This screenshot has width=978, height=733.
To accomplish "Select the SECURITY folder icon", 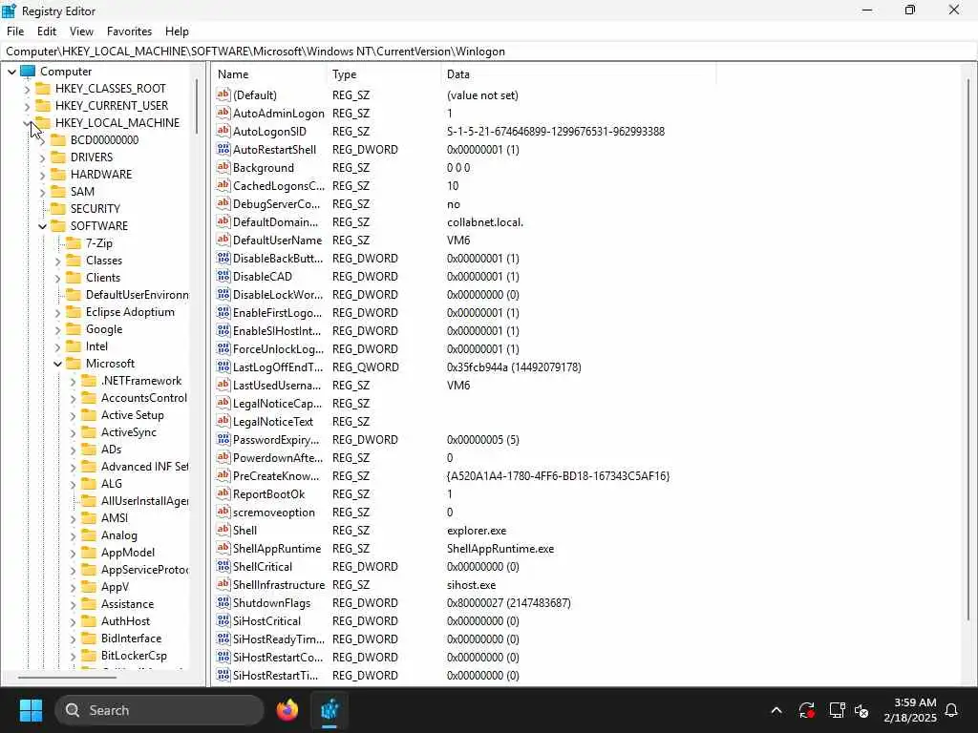I will (58, 208).
